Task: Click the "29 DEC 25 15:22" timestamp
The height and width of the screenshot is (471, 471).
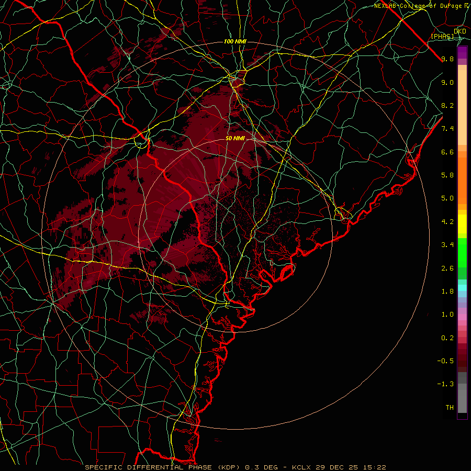Action: [x=351, y=467]
